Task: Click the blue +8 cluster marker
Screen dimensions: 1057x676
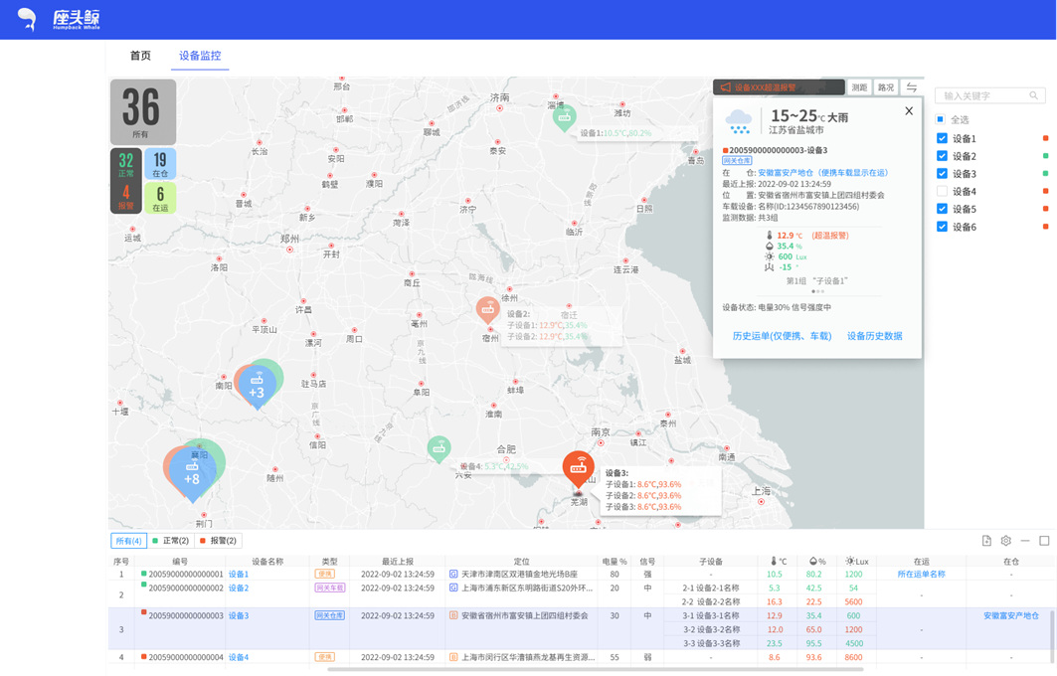Action: [192, 475]
